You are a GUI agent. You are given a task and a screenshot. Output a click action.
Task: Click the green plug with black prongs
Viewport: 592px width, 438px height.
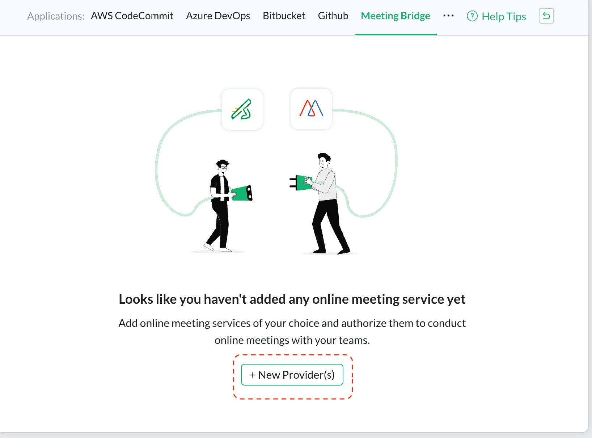(300, 183)
